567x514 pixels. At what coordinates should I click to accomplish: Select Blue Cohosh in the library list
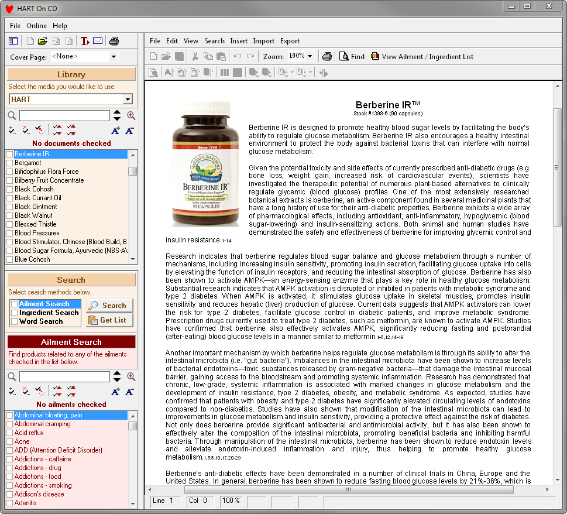pos(33,259)
